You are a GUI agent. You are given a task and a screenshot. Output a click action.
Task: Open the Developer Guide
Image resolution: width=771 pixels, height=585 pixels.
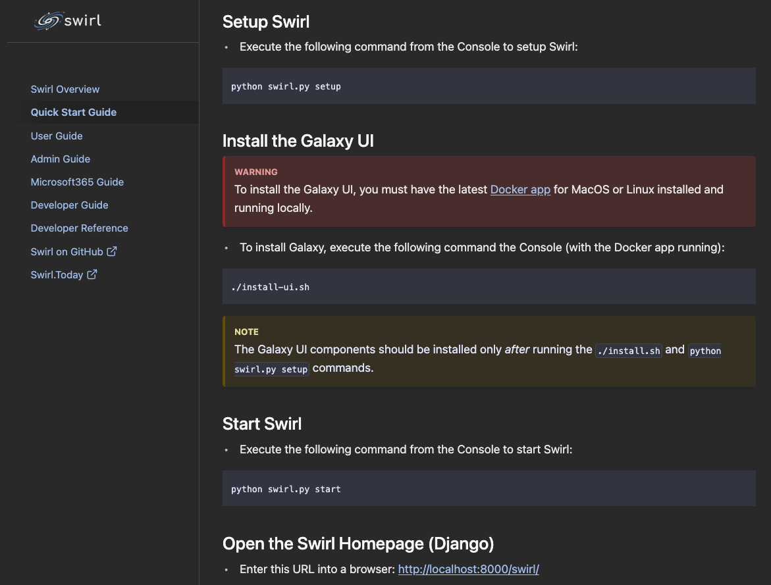point(69,205)
